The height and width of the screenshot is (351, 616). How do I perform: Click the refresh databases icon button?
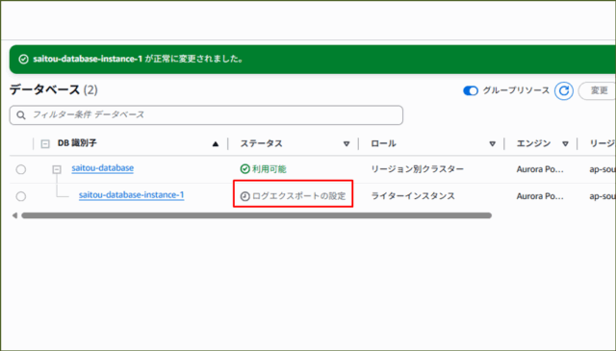tap(564, 91)
